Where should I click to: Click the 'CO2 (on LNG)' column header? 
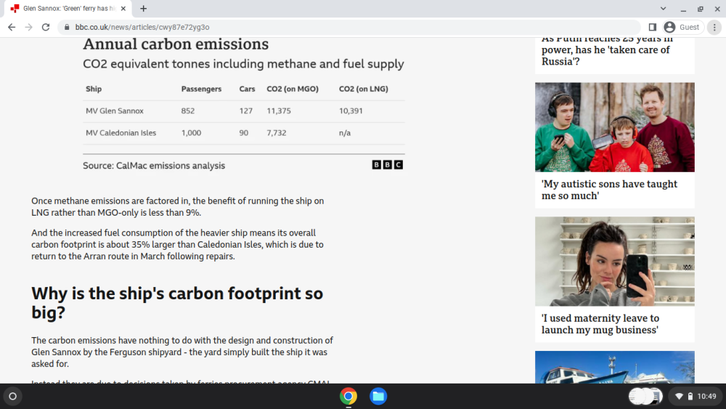(x=364, y=89)
